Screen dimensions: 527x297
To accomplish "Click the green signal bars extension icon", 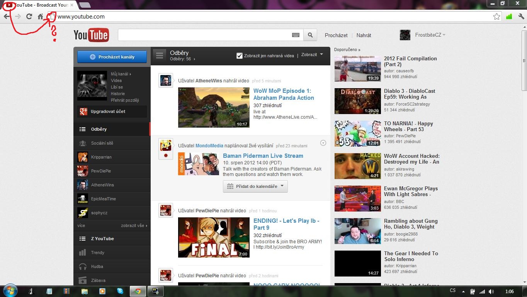I will click(509, 17).
